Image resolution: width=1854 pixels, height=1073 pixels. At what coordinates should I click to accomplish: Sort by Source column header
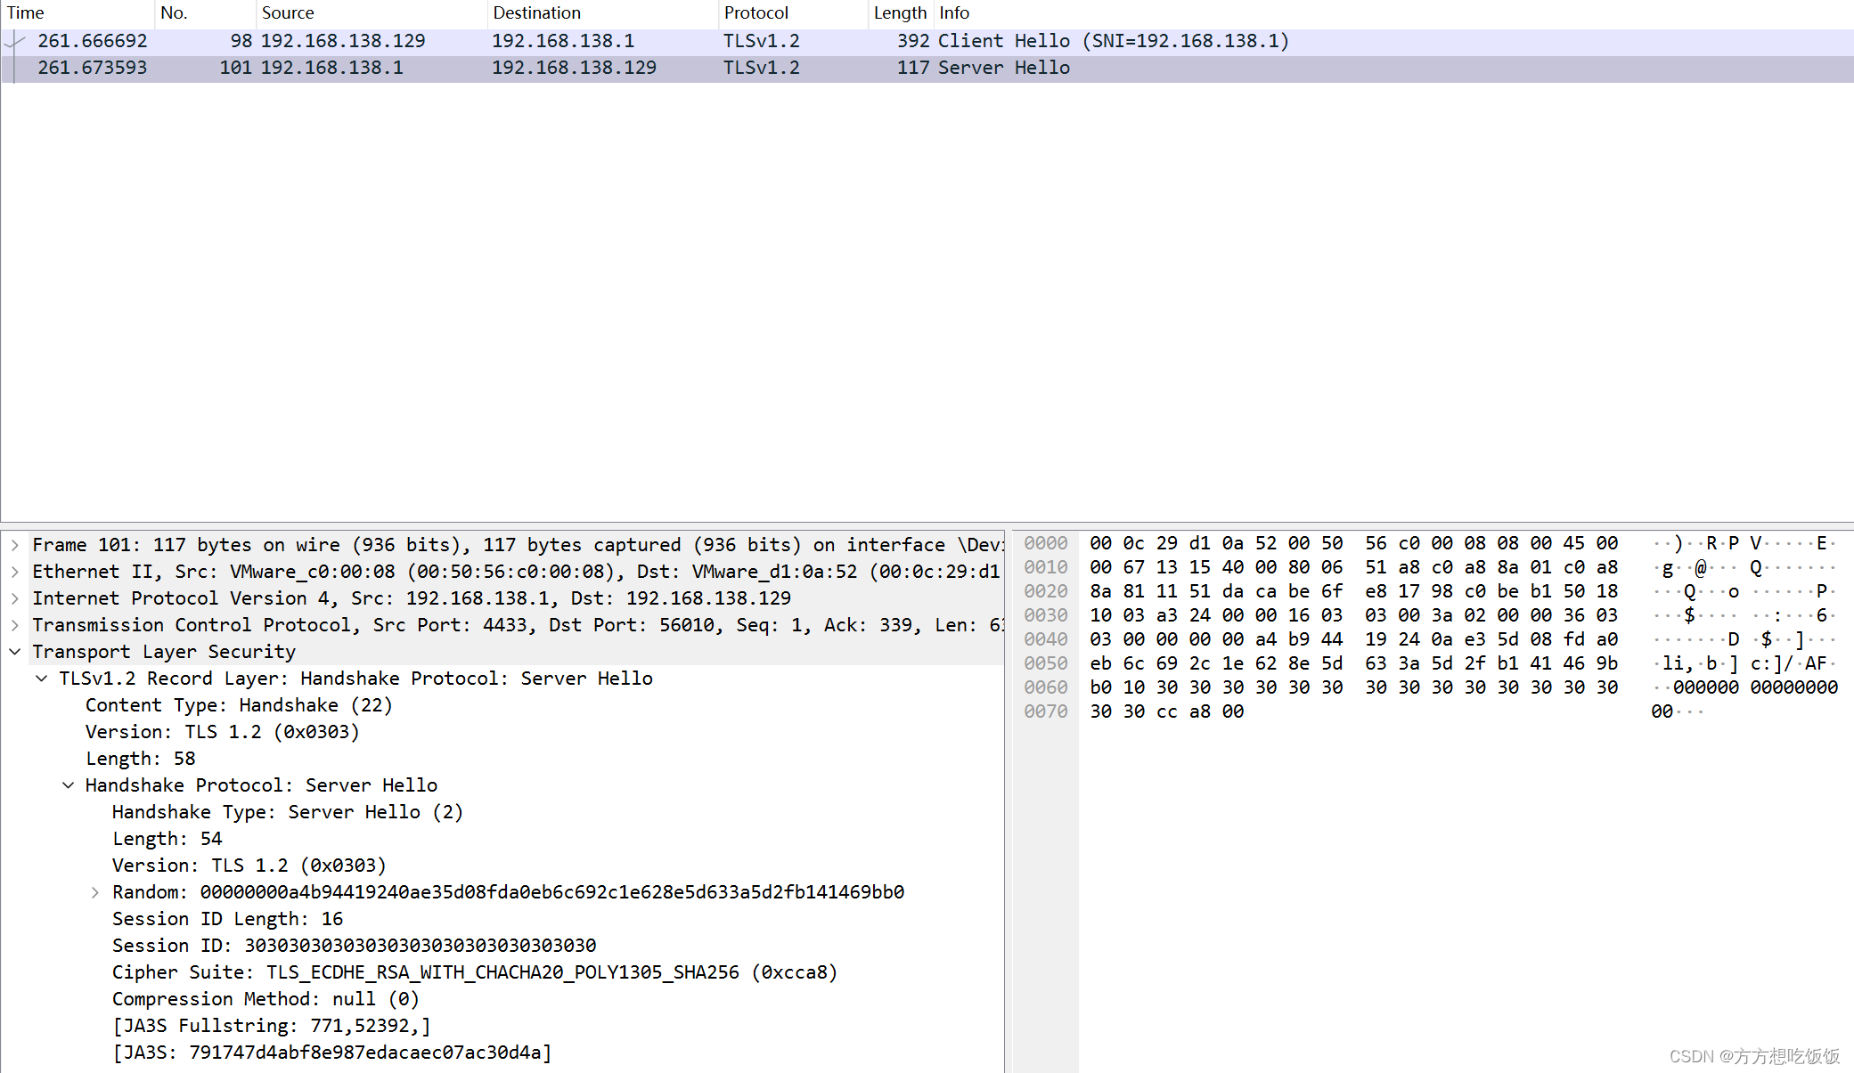pos(288,12)
